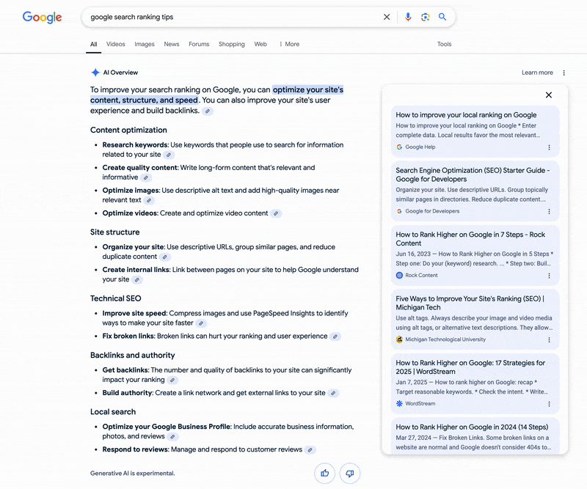Open source link for Create quality content
The image size is (587, 489).
point(146,177)
